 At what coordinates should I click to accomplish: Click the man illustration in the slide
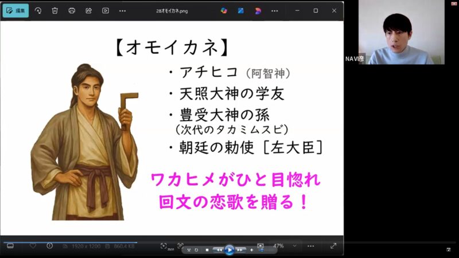click(x=85, y=142)
